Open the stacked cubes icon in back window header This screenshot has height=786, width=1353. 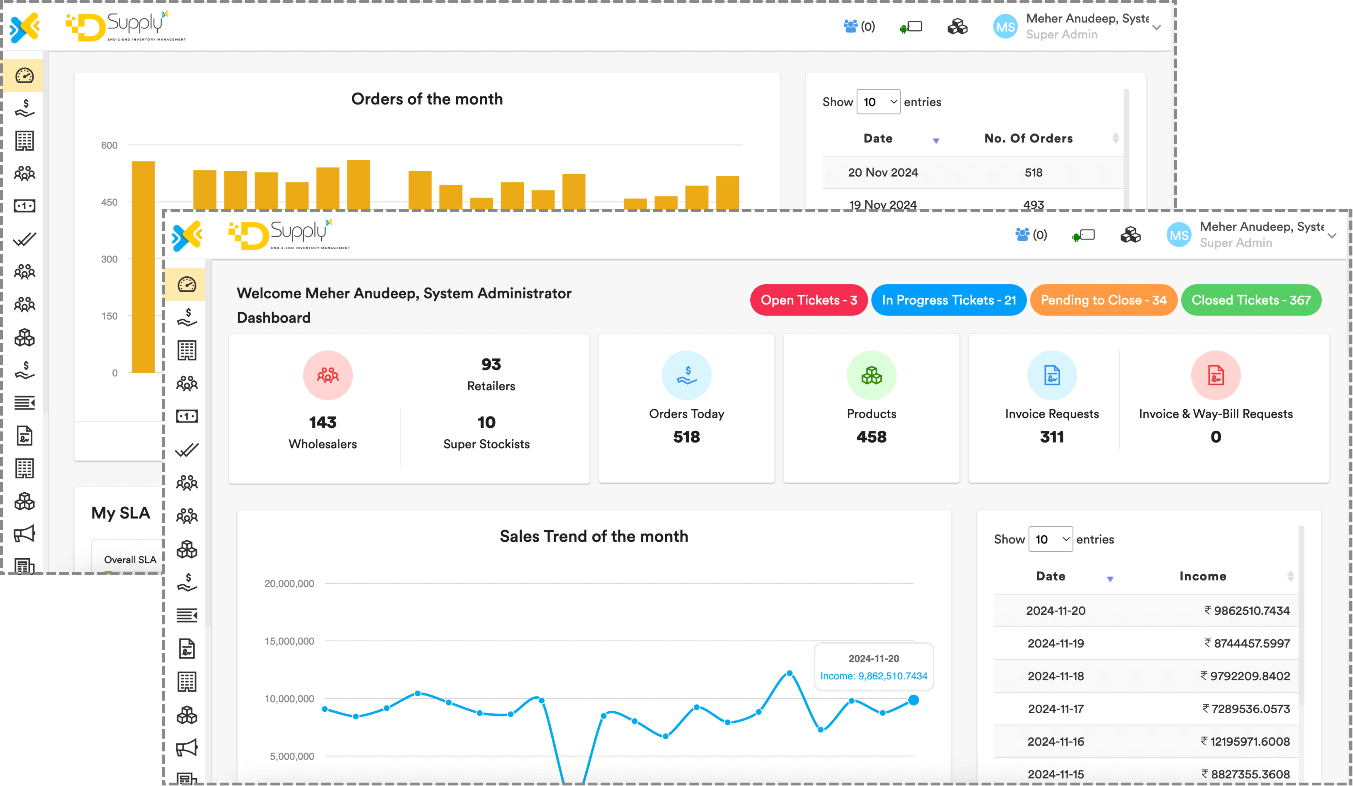(957, 26)
